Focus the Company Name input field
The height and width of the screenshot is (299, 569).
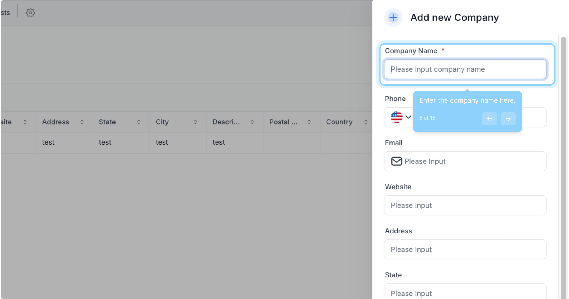(x=465, y=69)
